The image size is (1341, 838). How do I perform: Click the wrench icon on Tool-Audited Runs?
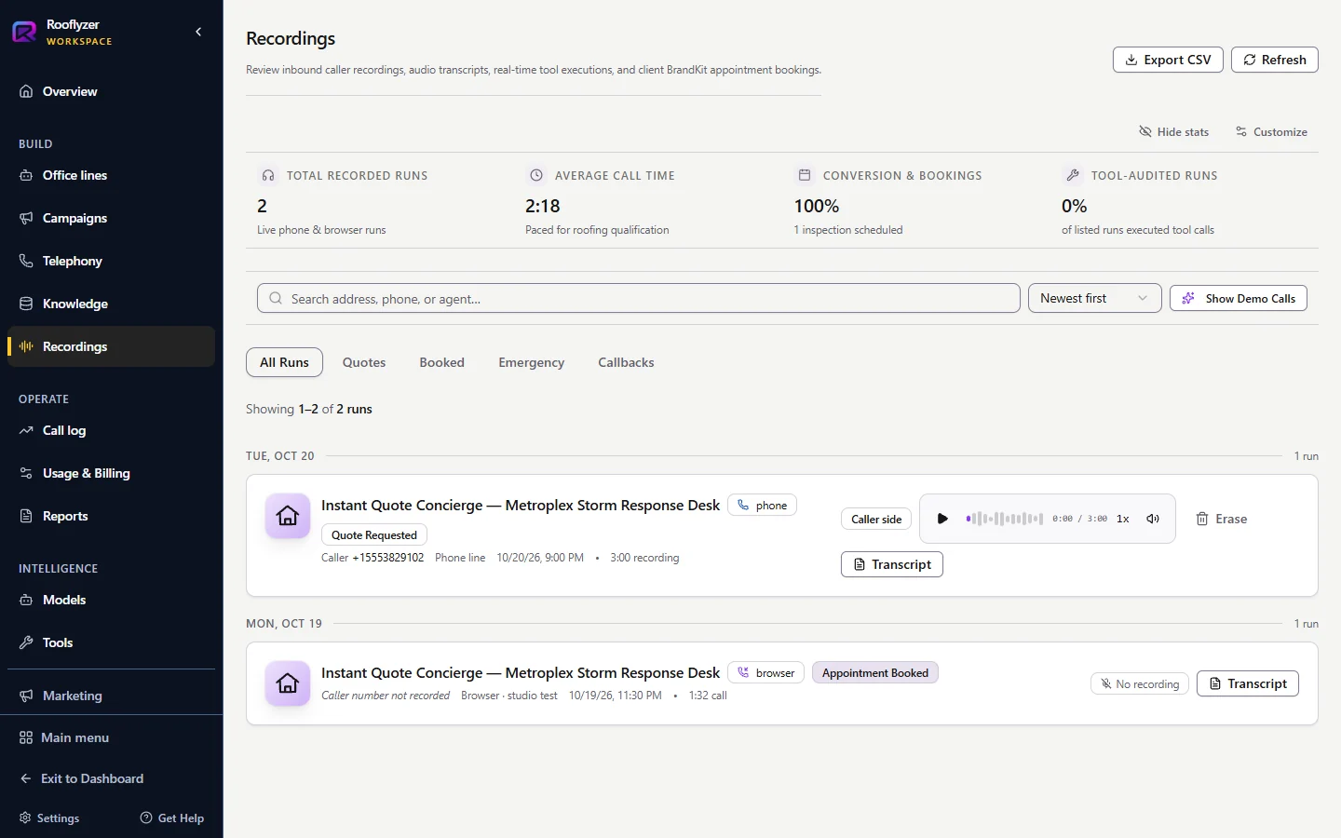pyautogui.click(x=1073, y=175)
